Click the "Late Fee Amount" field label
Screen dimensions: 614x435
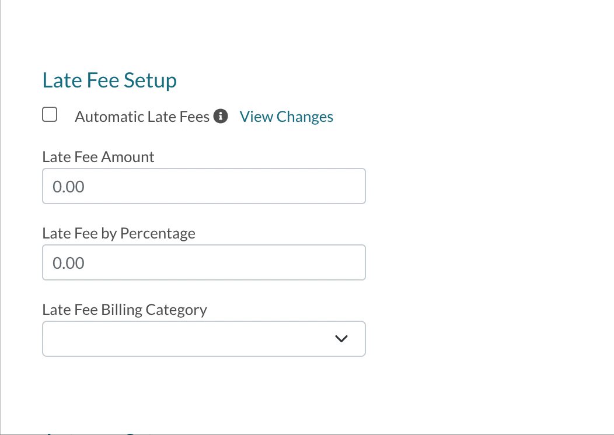click(98, 157)
